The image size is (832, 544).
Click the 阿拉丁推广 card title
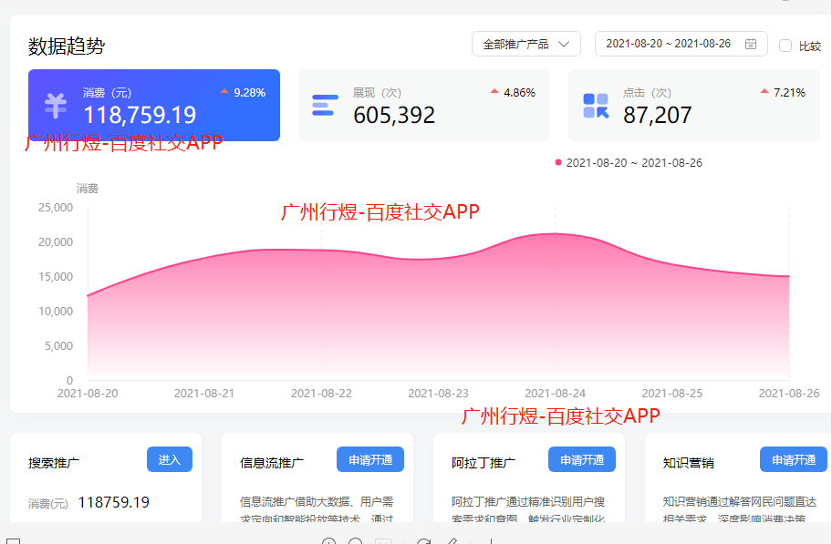pos(484,463)
